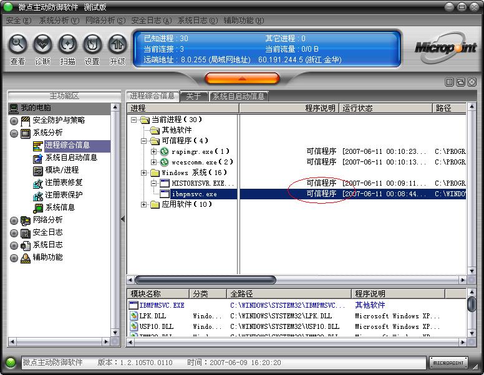The image size is (484, 375).
Task: Expand rapimgr.exe (1) node
Action: pos(154,151)
